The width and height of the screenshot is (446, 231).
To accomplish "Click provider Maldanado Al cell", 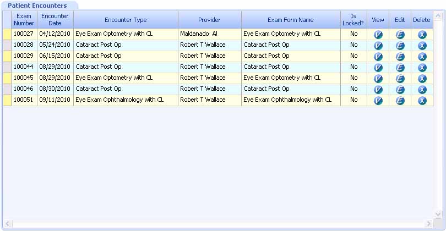I will tap(210, 34).
